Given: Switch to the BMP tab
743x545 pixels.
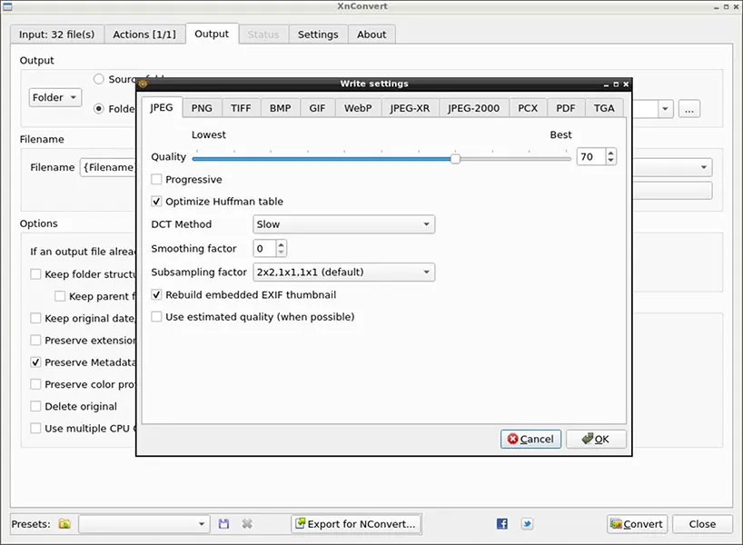Looking at the screenshot, I should pos(281,108).
